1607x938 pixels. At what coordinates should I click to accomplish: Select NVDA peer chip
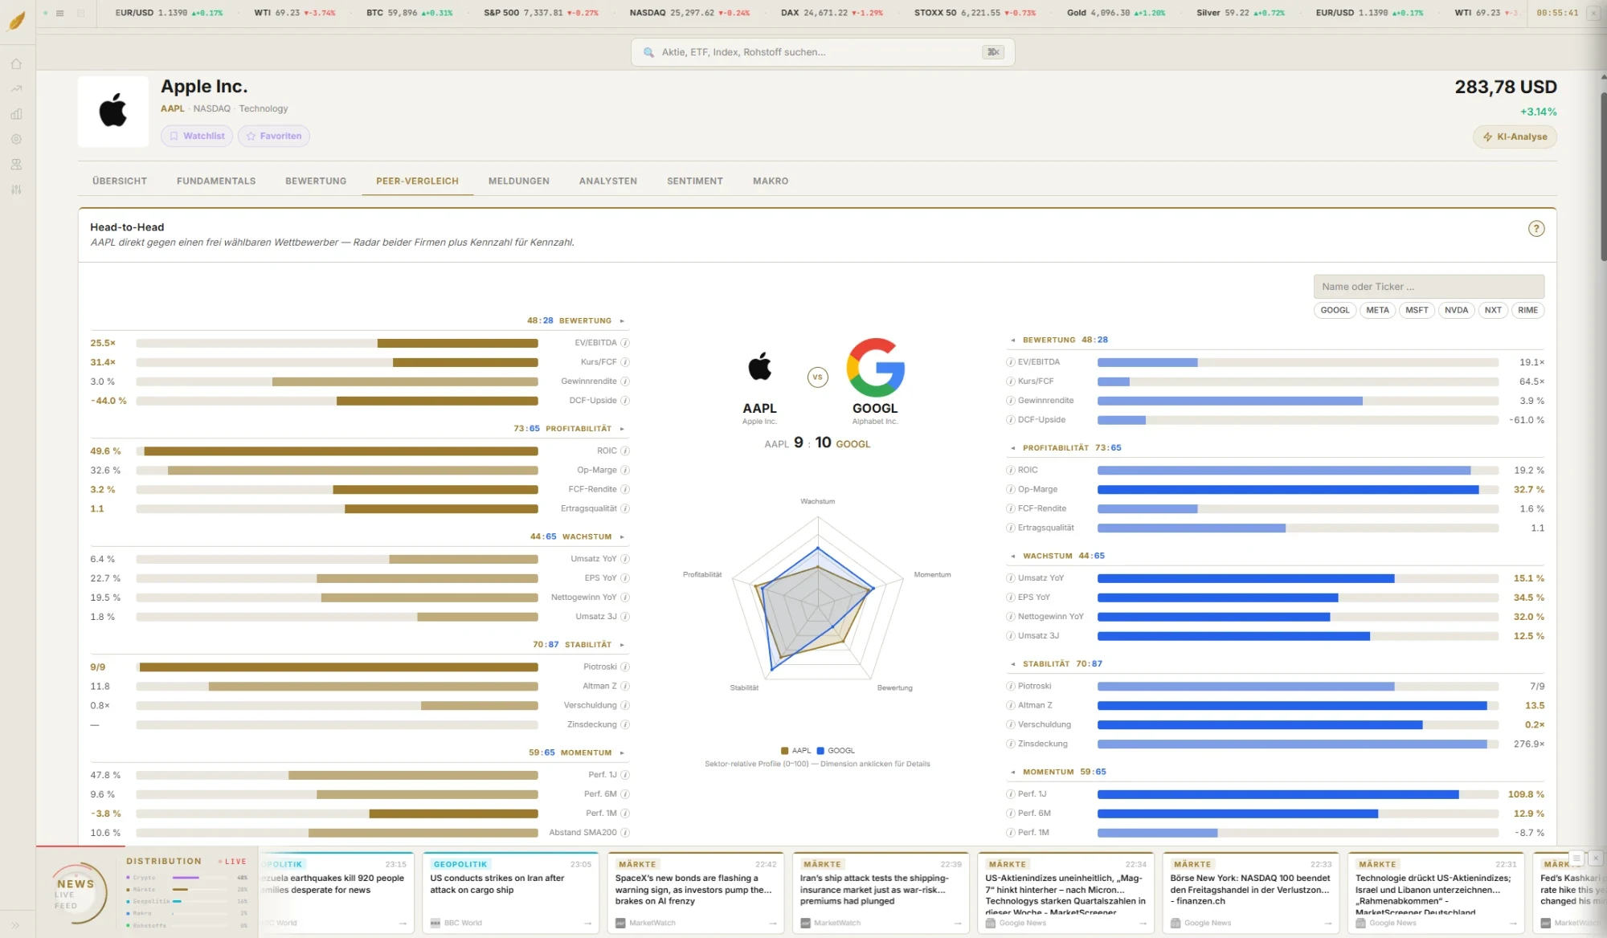coord(1456,311)
